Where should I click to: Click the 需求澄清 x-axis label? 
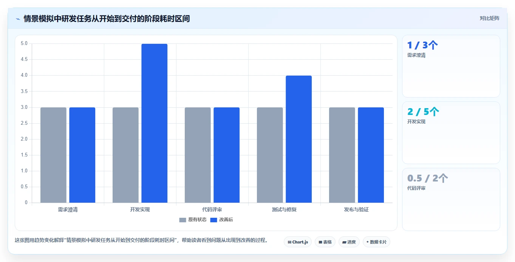(x=68, y=209)
